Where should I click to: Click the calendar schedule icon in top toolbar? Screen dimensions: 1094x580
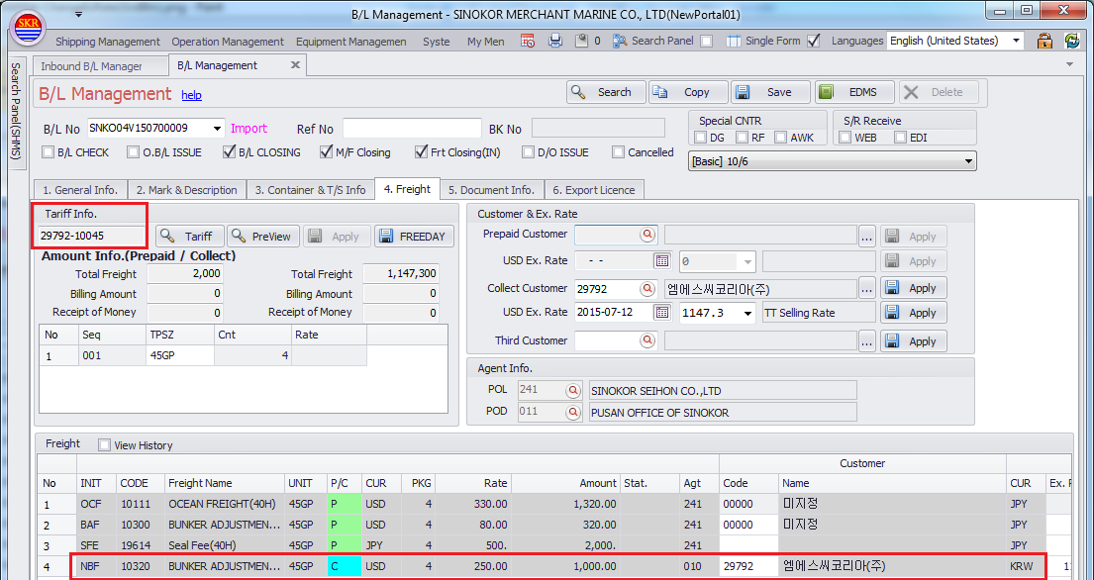click(x=528, y=41)
